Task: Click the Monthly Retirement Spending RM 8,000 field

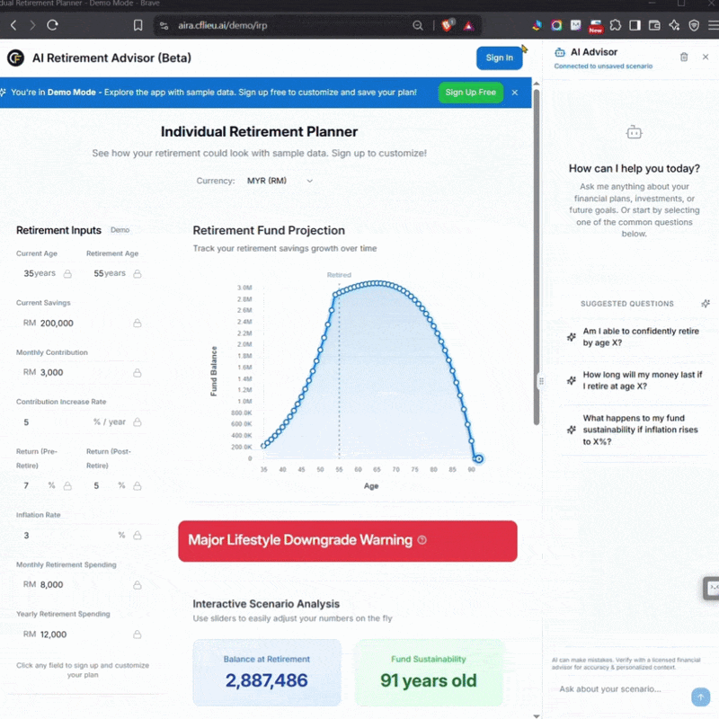Action: (x=81, y=584)
